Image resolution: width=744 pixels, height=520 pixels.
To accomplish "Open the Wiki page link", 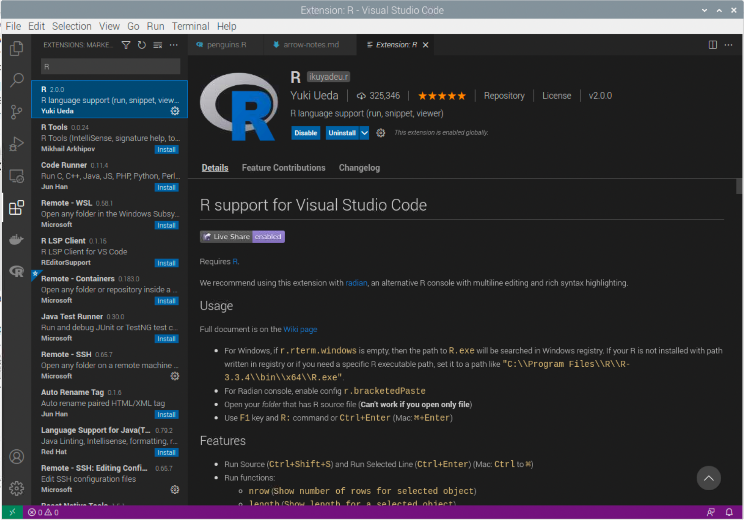I will tap(300, 329).
